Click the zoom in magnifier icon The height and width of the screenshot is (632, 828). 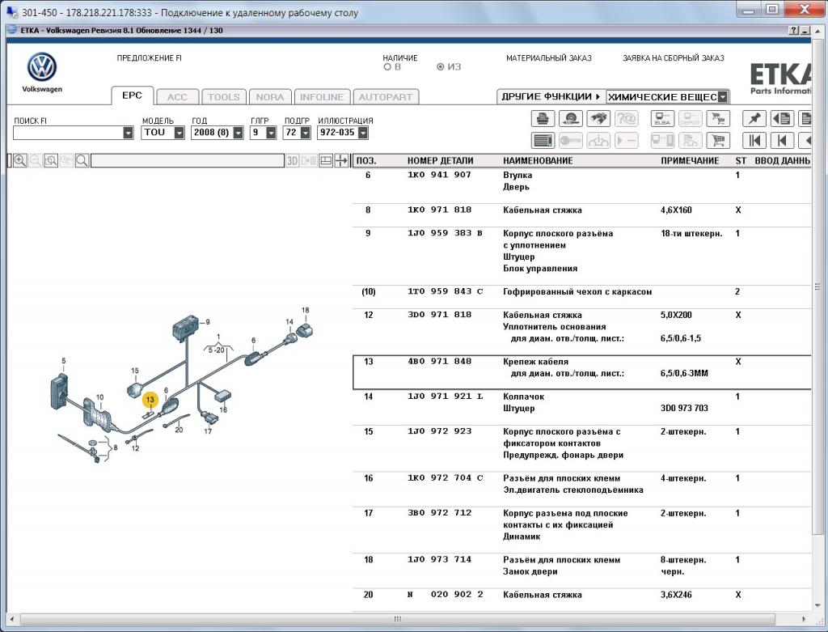(20, 161)
